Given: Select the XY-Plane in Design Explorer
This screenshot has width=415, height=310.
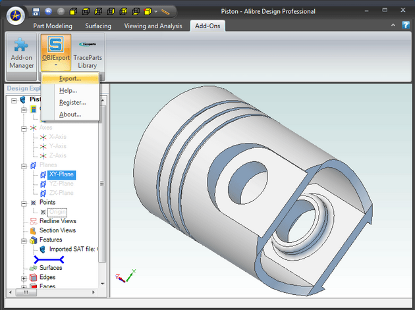Looking at the screenshot, I should [61, 174].
